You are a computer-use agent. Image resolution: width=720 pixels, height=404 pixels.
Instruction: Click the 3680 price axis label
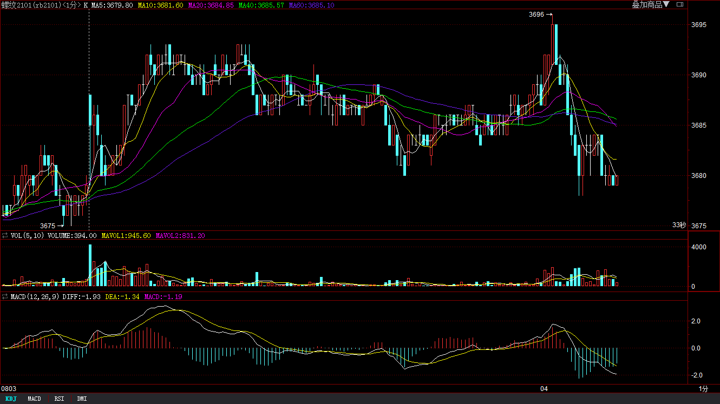click(699, 176)
